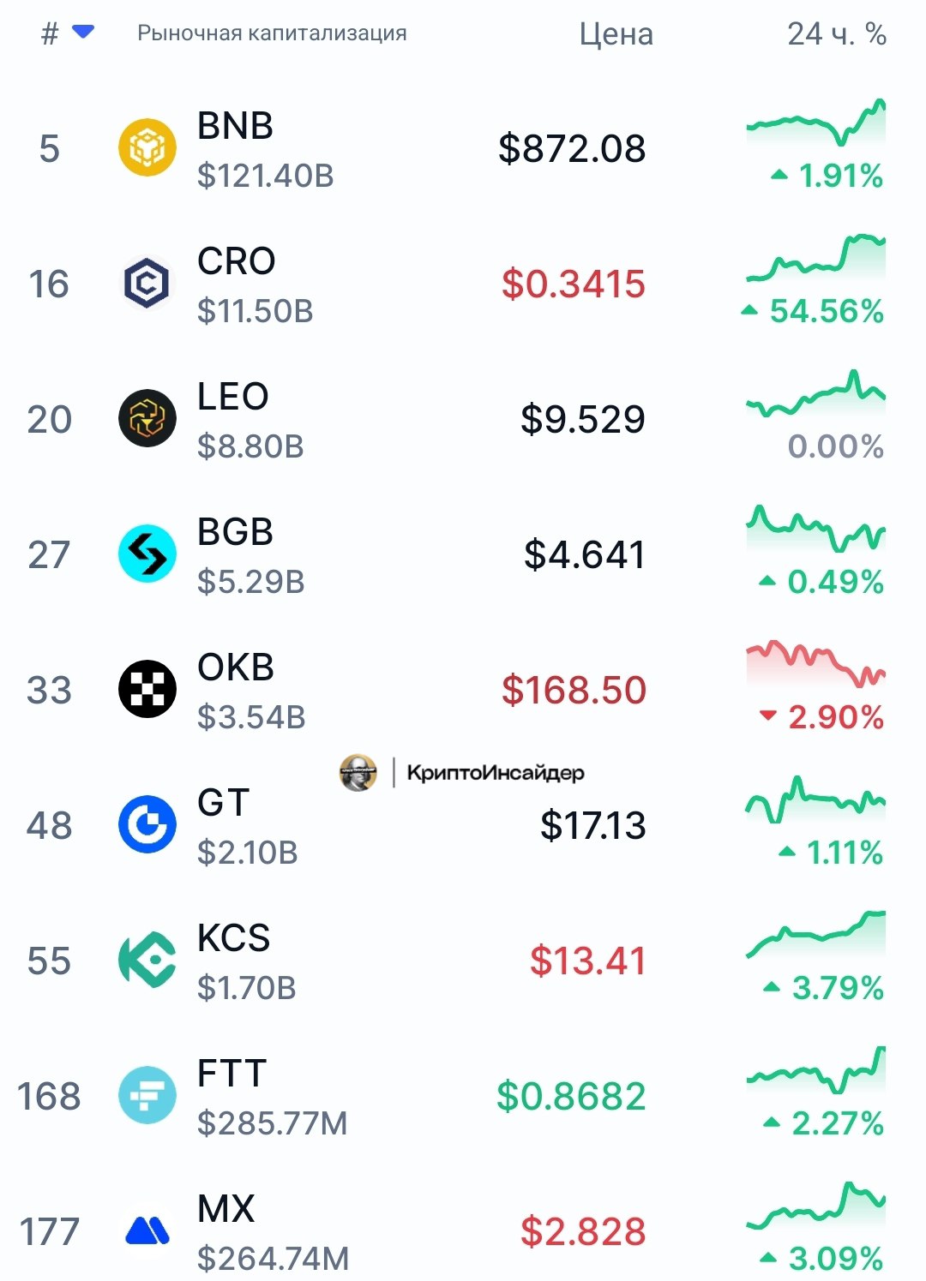This screenshot has height=1281, width=926.
Task: Sort by Цена column header
Action: pos(616,34)
